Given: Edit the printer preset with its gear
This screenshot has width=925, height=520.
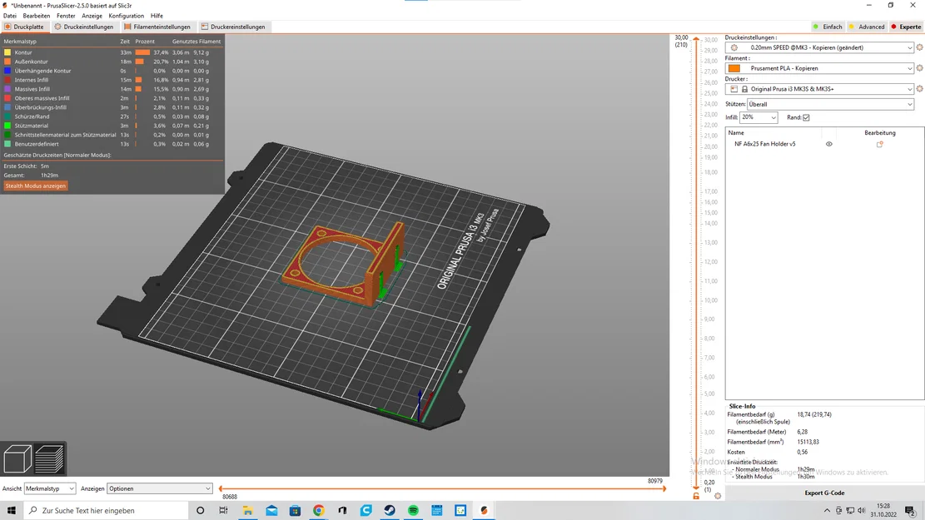Looking at the screenshot, I should pyautogui.click(x=919, y=89).
